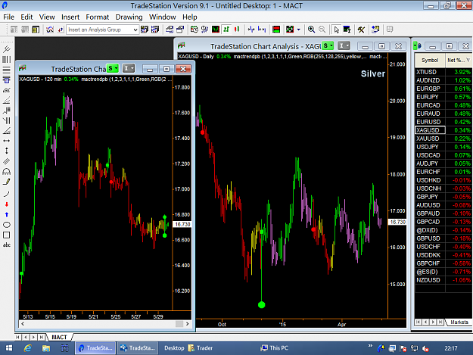Click the decrease bar spacing icon
The width and height of the screenshot is (473, 355).
251,30
